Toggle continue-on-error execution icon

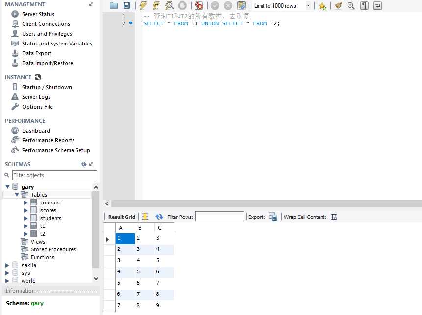[199, 6]
